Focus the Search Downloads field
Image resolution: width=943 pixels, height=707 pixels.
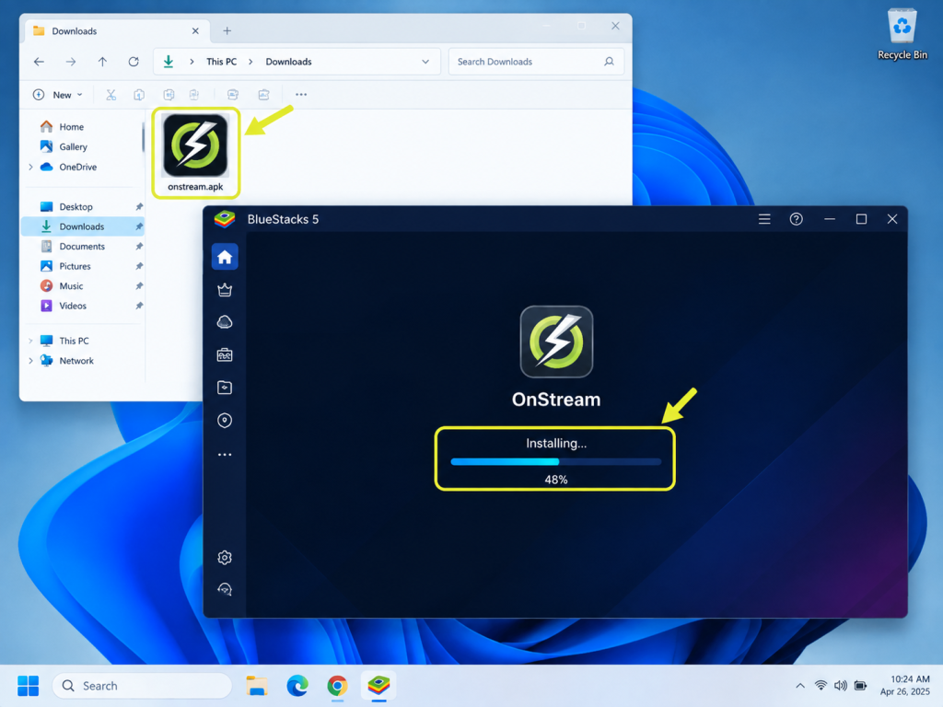536,62
